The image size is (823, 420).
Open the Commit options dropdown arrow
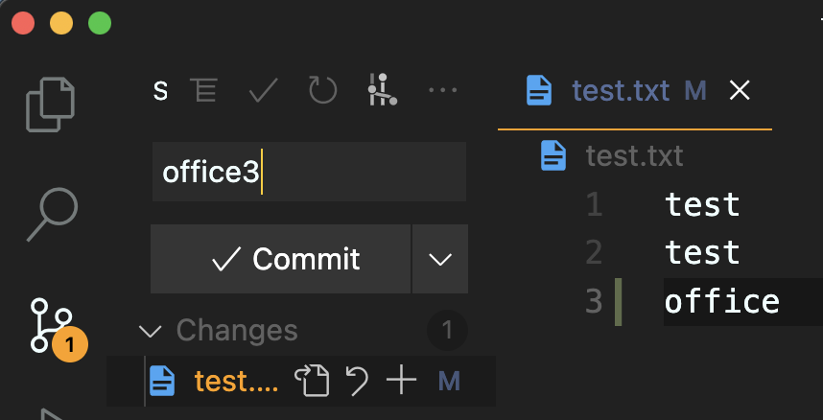click(x=440, y=259)
